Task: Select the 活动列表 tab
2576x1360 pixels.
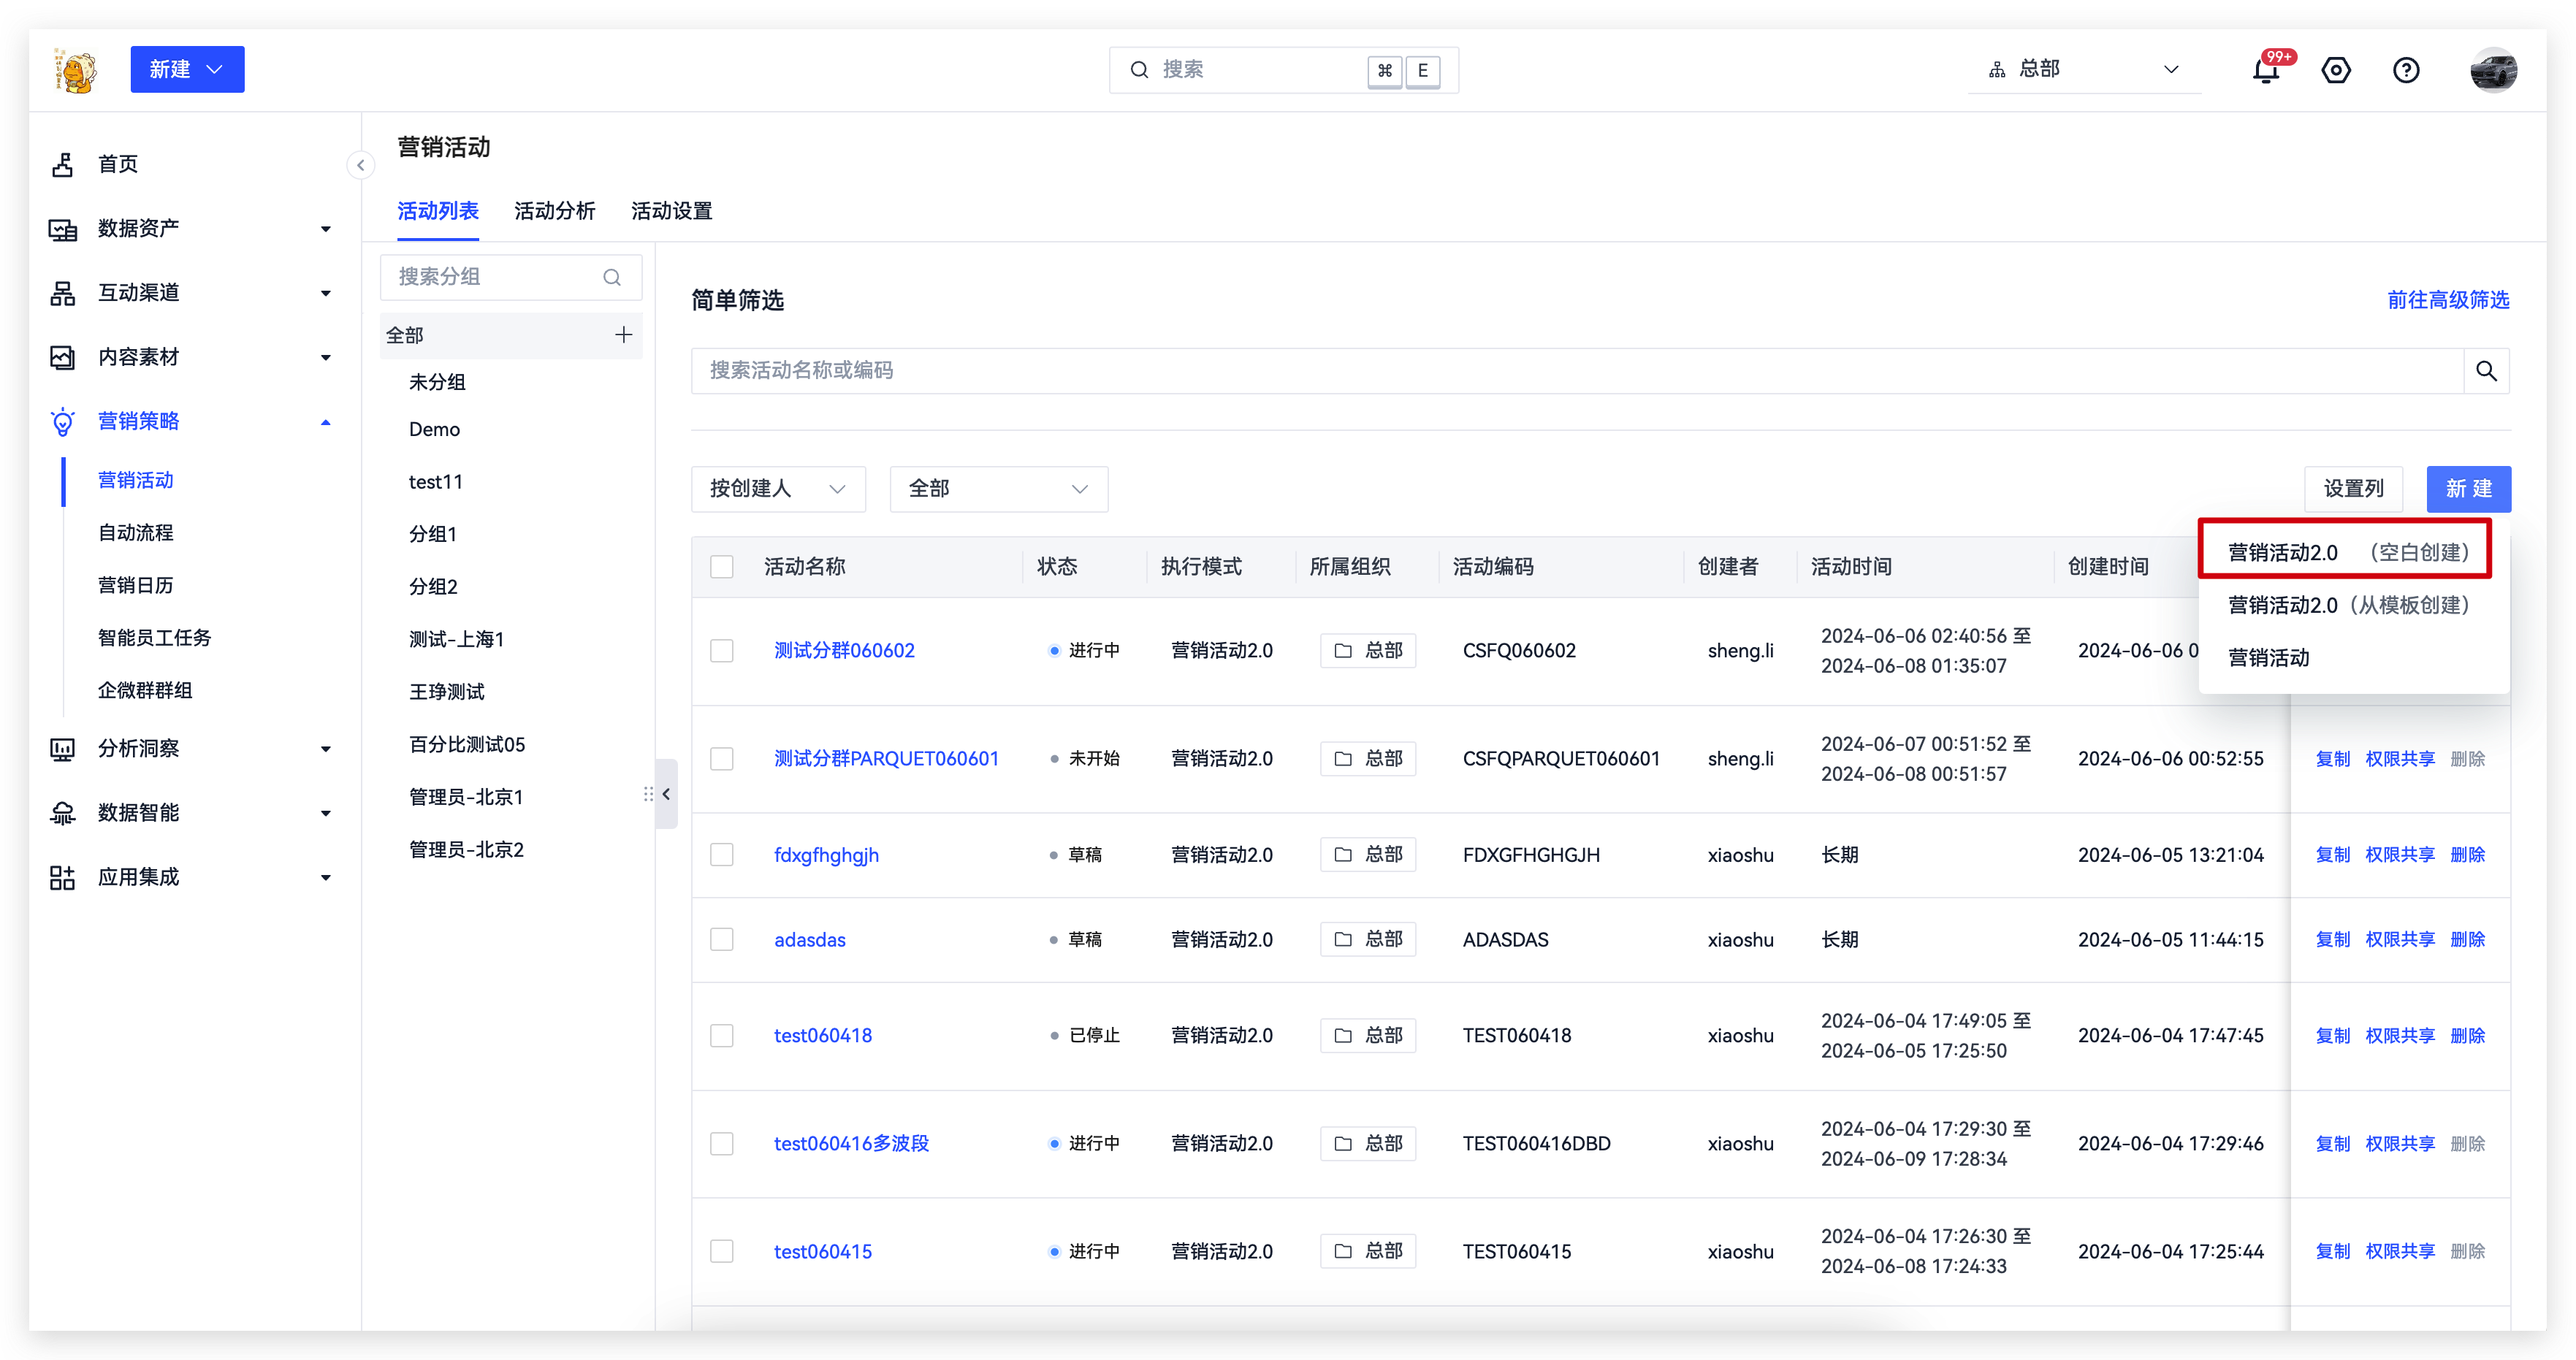Action: [438, 211]
